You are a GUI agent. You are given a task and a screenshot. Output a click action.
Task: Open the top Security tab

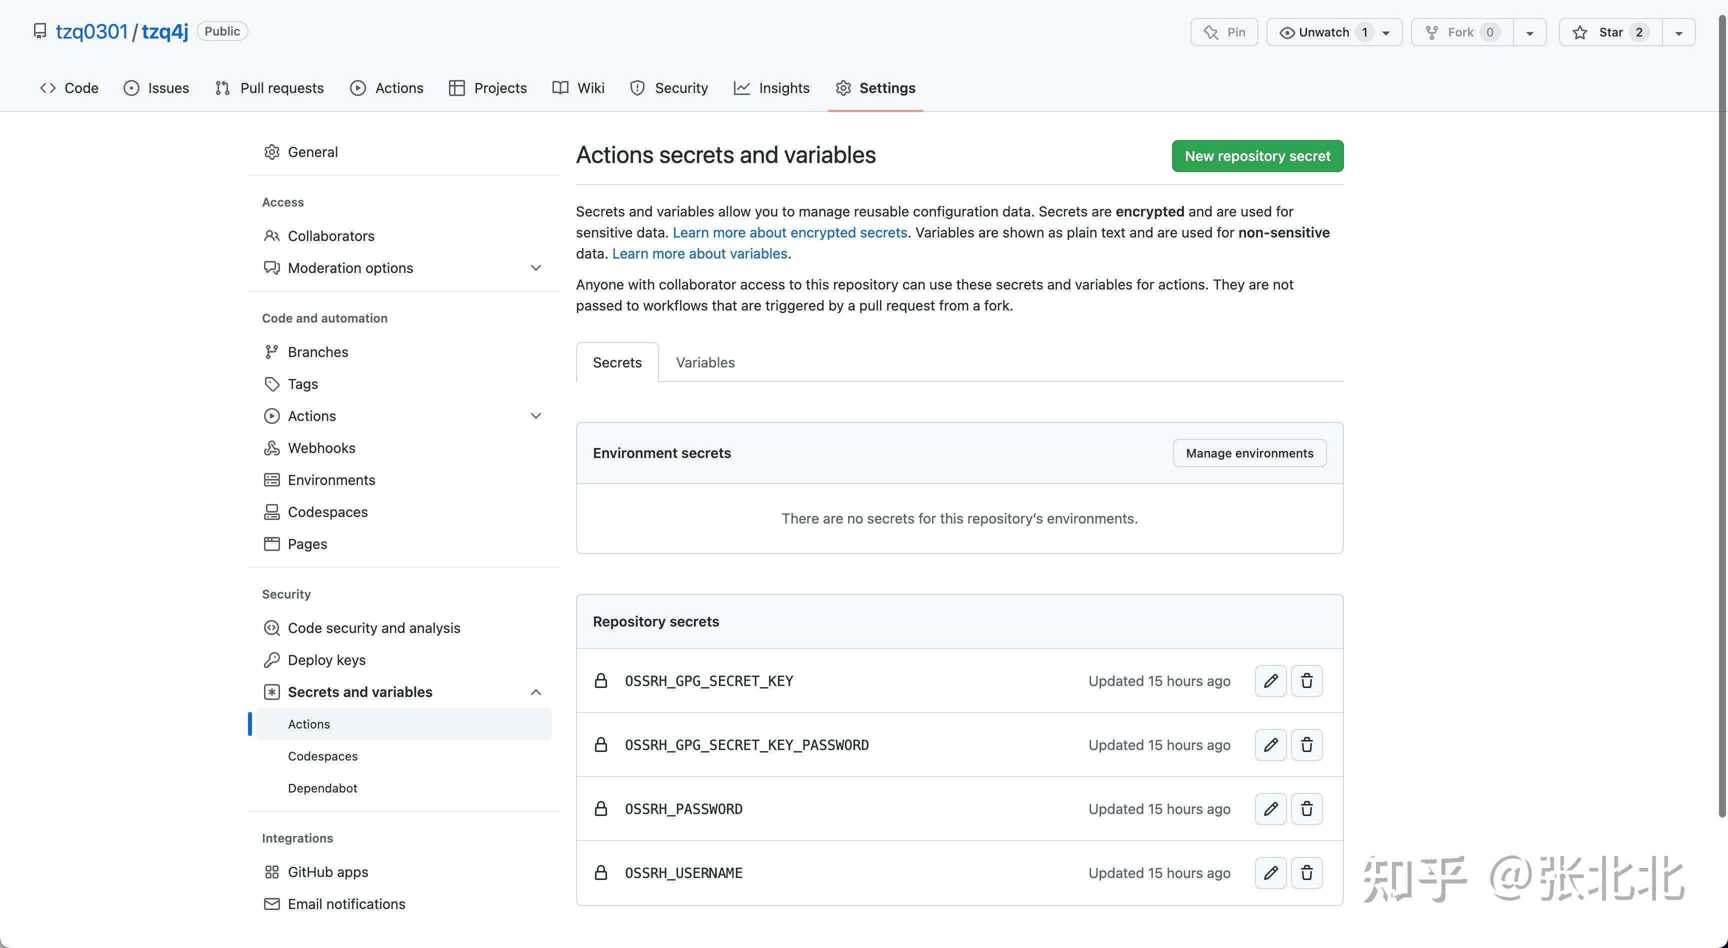[669, 88]
